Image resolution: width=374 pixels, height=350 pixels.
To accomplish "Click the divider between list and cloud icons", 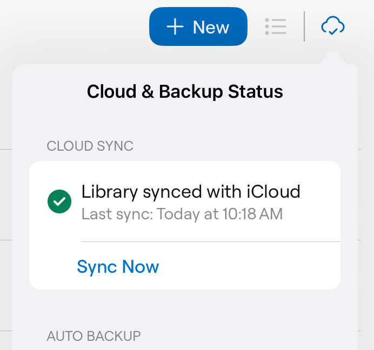I will (304, 26).
